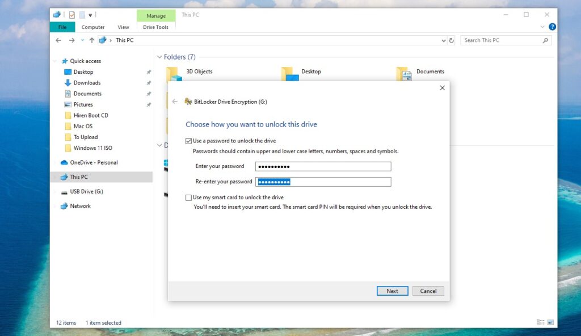Click the Properties icon on Quick Access Toolbar
This screenshot has width=581, height=336.
[71, 14]
